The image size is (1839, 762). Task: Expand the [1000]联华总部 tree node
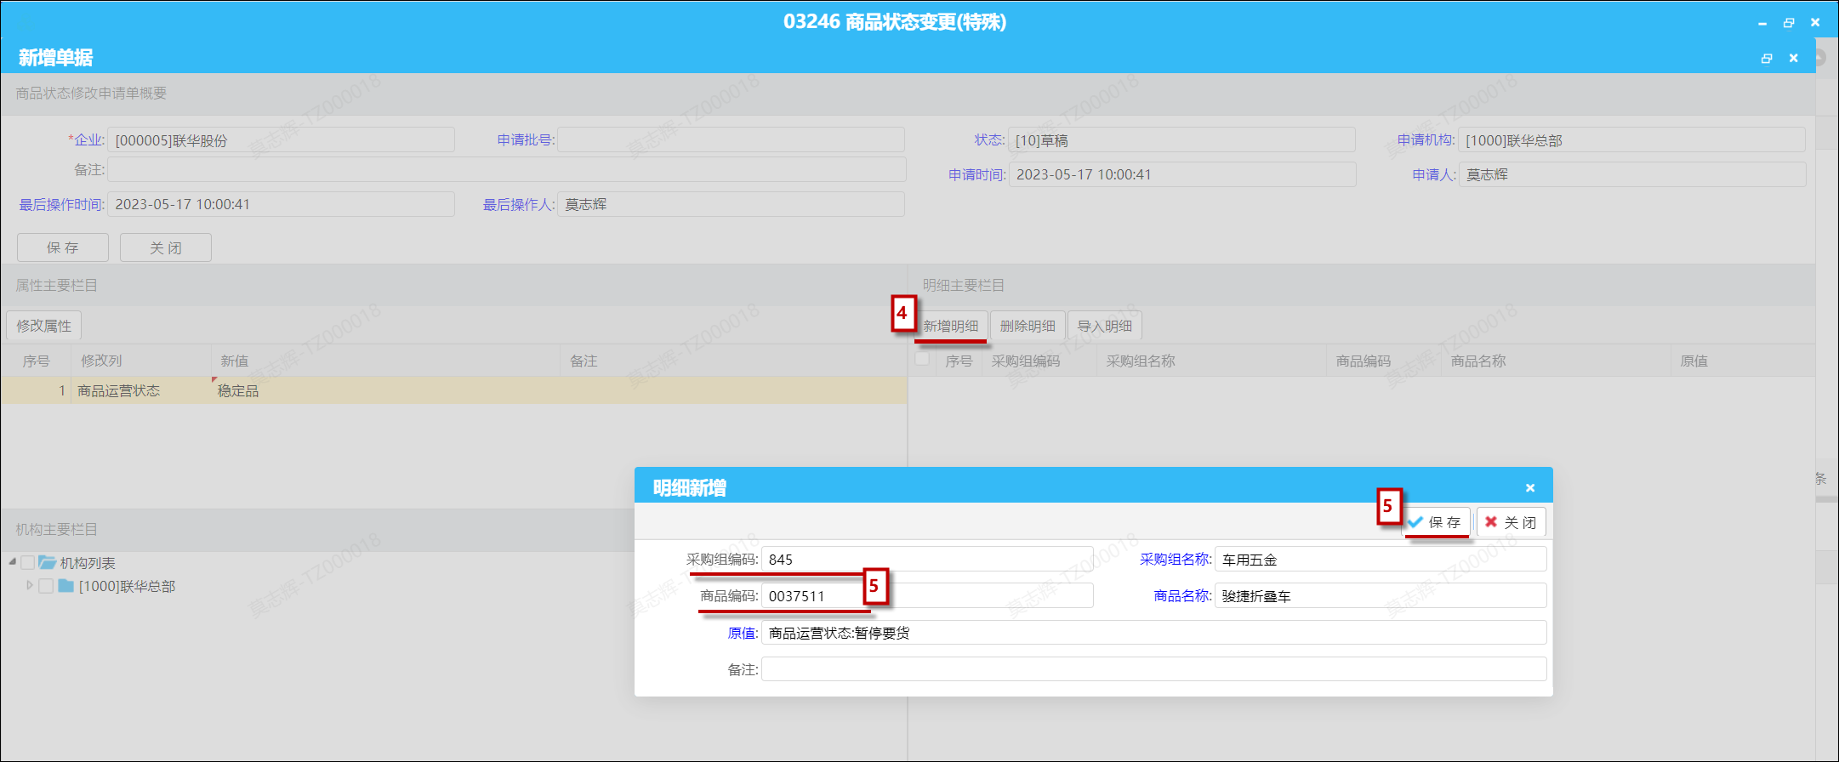click(30, 585)
